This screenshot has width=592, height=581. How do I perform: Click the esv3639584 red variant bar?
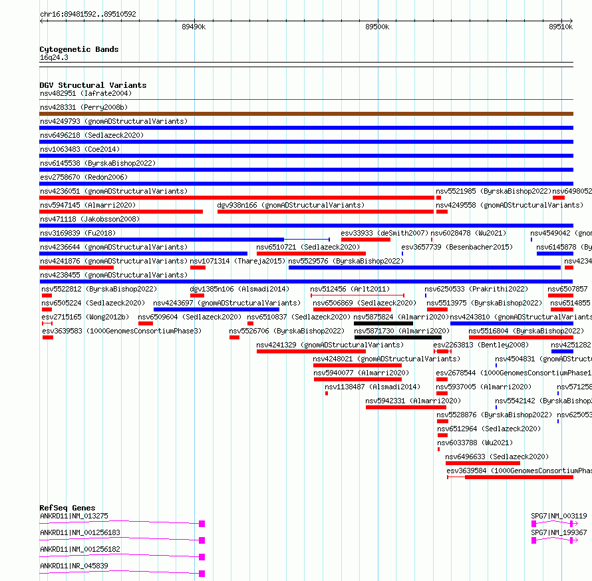pos(510,477)
